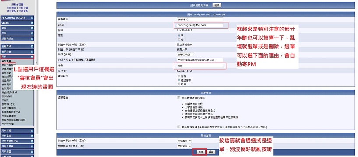
Task: Choose the 通過審核 review action radio
Action: [179, 80]
